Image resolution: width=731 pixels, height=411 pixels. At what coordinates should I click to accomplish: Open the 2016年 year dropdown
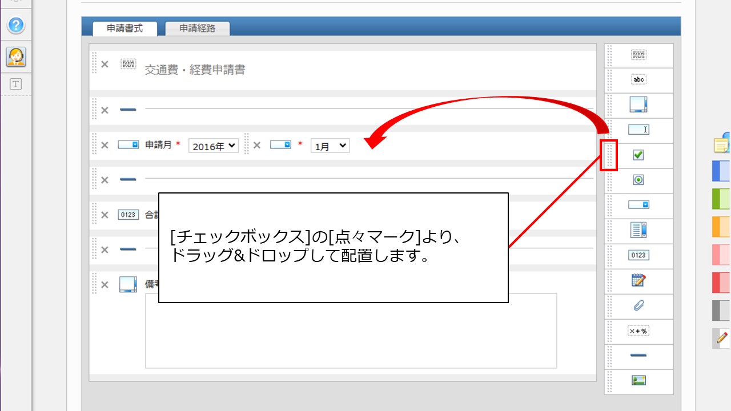pos(213,146)
